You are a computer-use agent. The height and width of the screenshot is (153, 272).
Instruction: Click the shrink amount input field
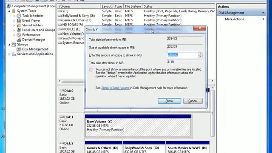(182, 55)
